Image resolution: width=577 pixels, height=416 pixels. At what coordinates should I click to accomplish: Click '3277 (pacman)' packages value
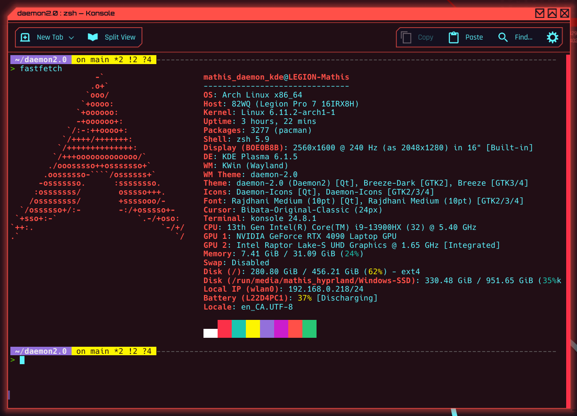pyautogui.click(x=281, y=131)
